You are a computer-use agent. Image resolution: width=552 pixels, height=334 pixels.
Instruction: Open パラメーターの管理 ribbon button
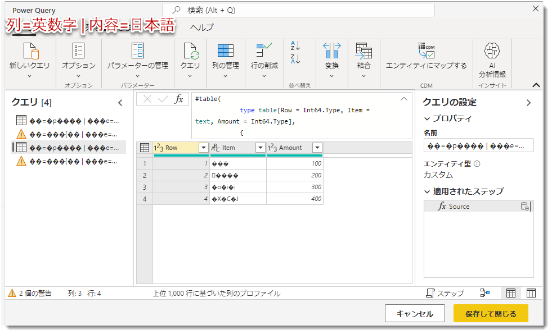tap(138, 60)
